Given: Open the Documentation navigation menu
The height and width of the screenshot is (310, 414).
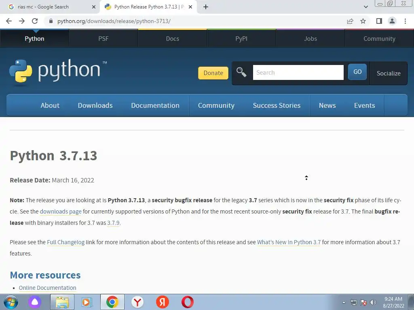Looking at the screenshot, I should click(x=155, y=105).
